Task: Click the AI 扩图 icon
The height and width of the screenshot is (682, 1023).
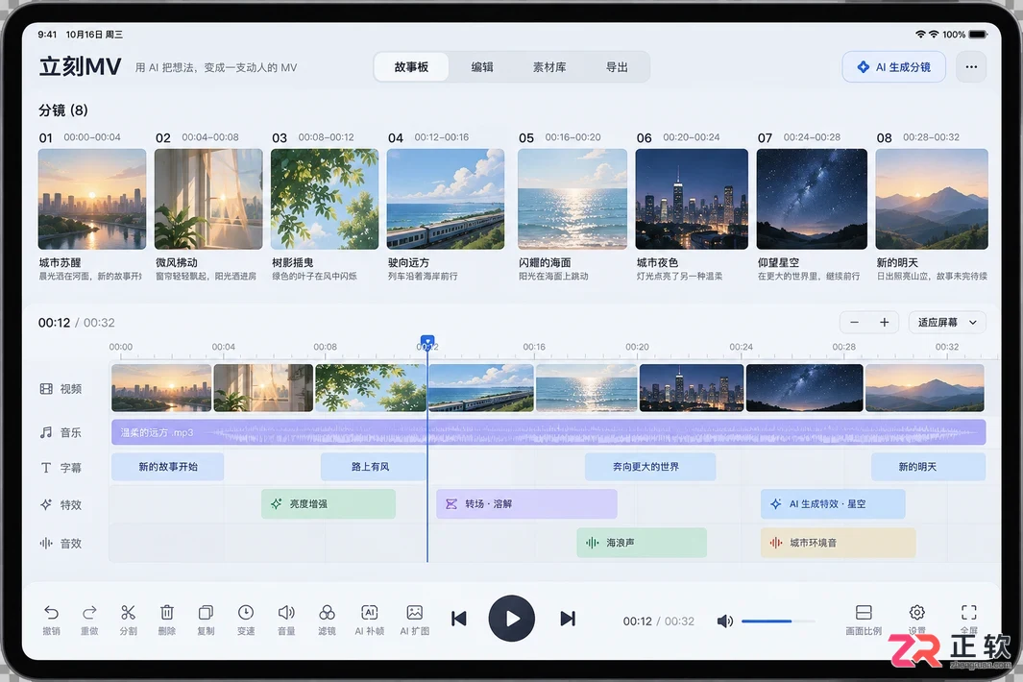Action: 414,612
